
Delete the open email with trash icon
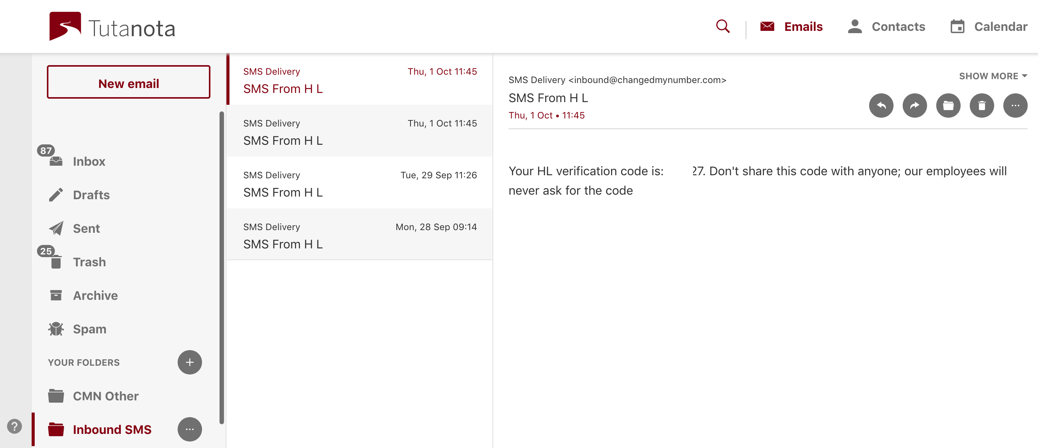coord(982,106)
